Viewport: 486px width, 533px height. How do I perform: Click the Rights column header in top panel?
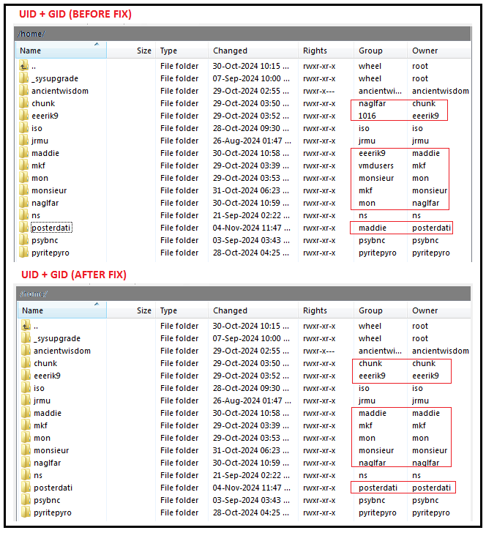[x=315, y=51]
